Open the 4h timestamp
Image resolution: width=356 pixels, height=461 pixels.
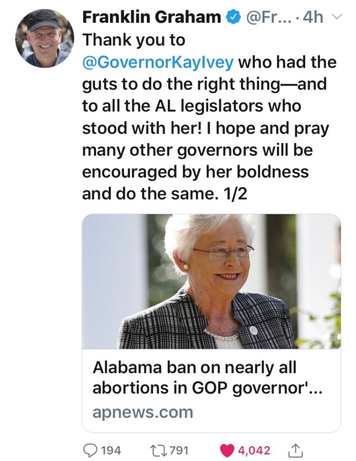313,17
